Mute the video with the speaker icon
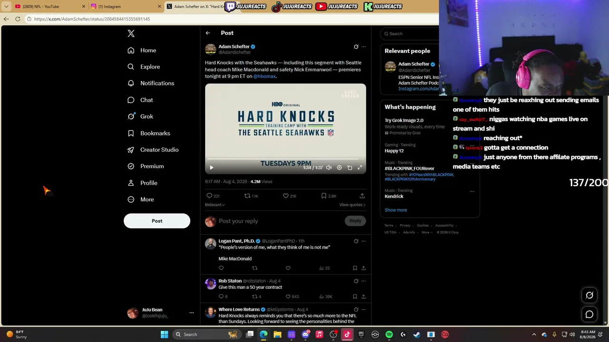The width and height of the screenshot is (609, 342). [x=329, y=167]
